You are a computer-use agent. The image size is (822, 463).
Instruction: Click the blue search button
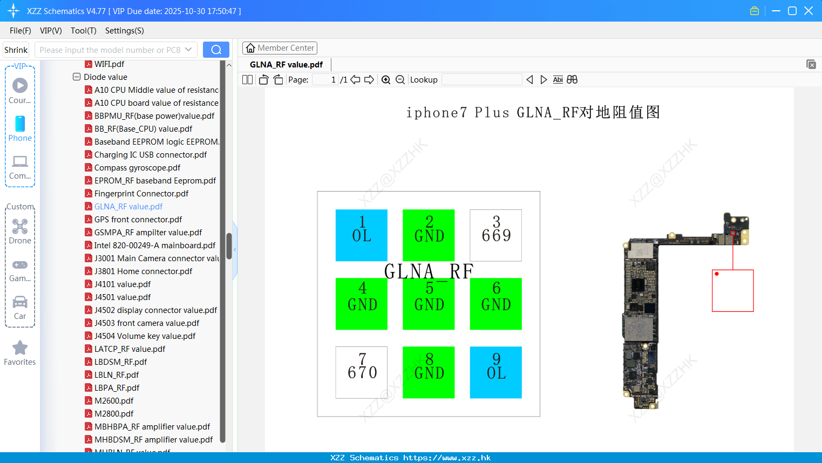(216, 50)
